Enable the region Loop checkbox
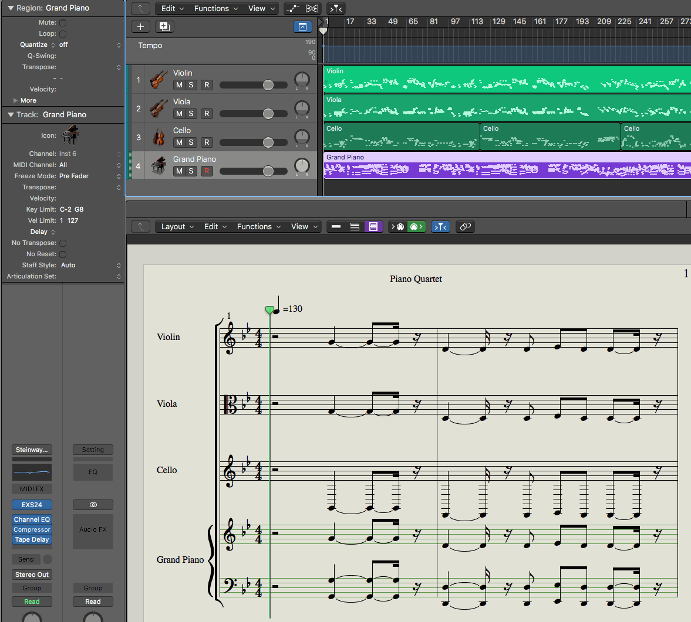The height and width of the screenshot is (622, 691). tap(63, 34)
